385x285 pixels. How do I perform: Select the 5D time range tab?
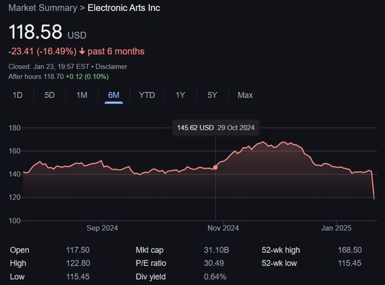point(49,95)
